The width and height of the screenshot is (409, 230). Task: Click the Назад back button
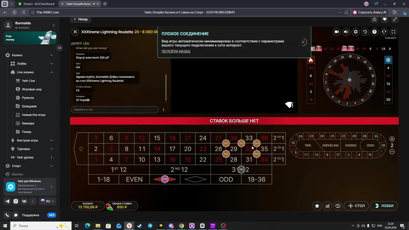coord(81,19)
